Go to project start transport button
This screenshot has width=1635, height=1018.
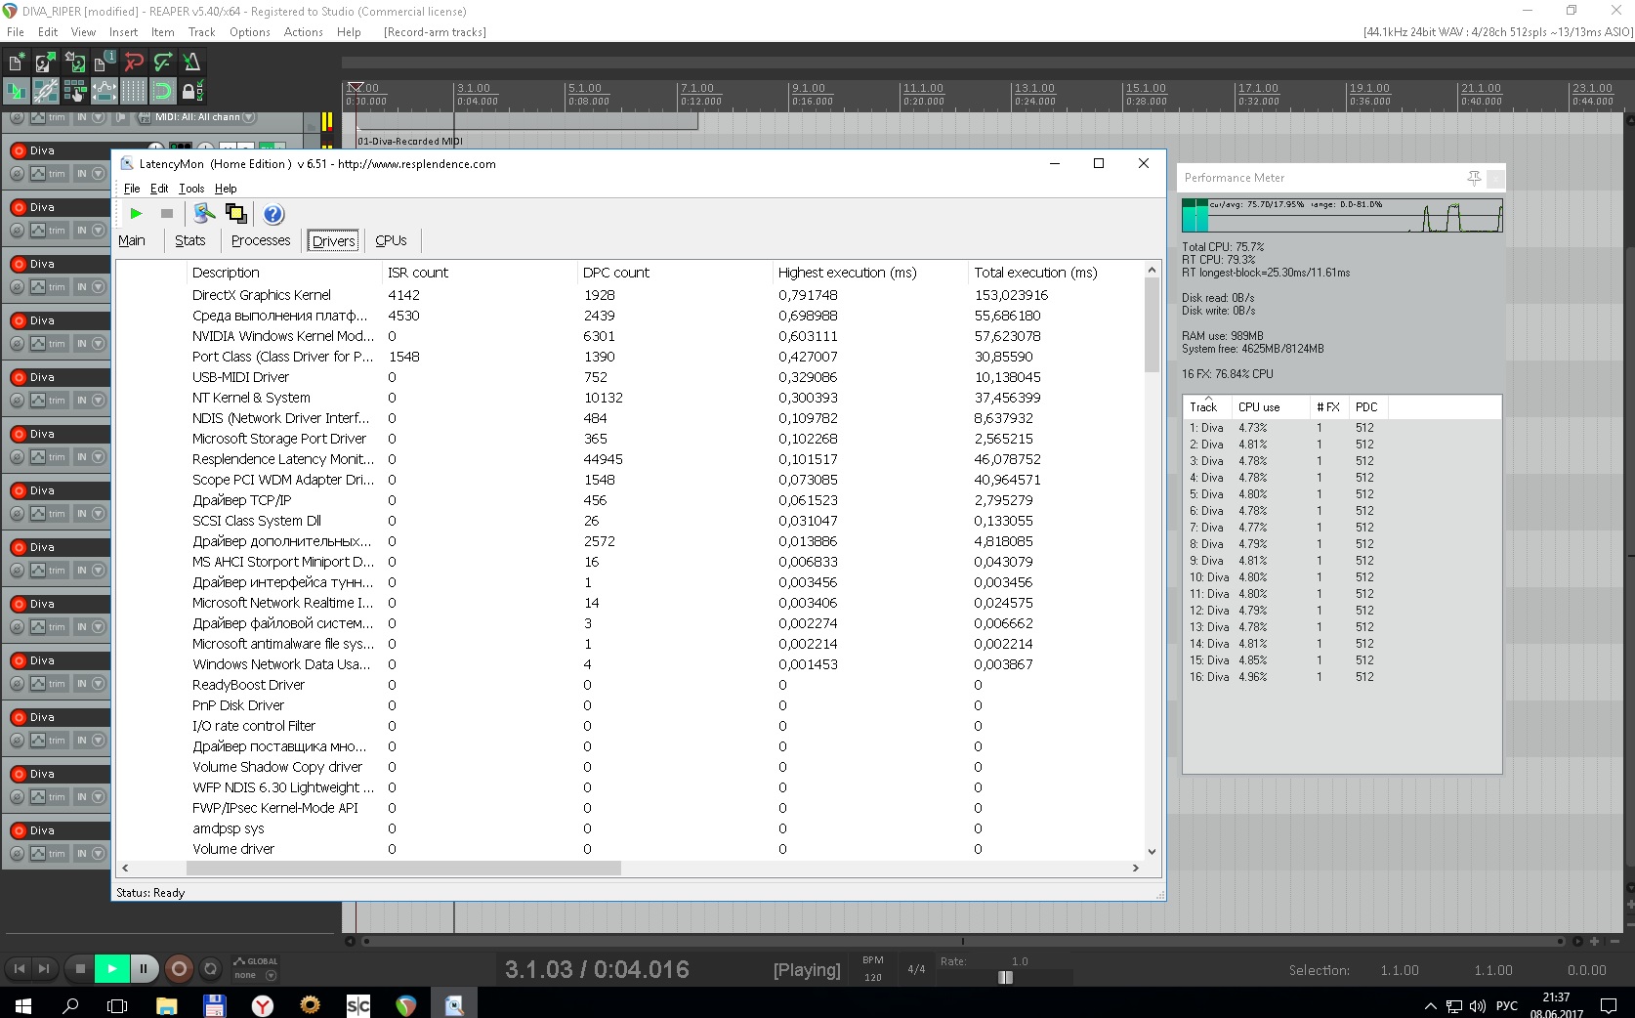coord(19,969)
